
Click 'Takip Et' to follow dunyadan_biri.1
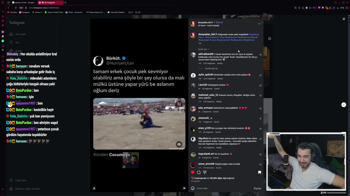pos(219,22)
